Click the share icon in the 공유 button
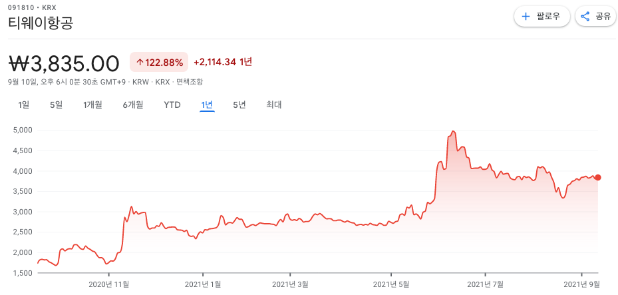The width and height of the screenshot is (618, 295). pos(585,17)
